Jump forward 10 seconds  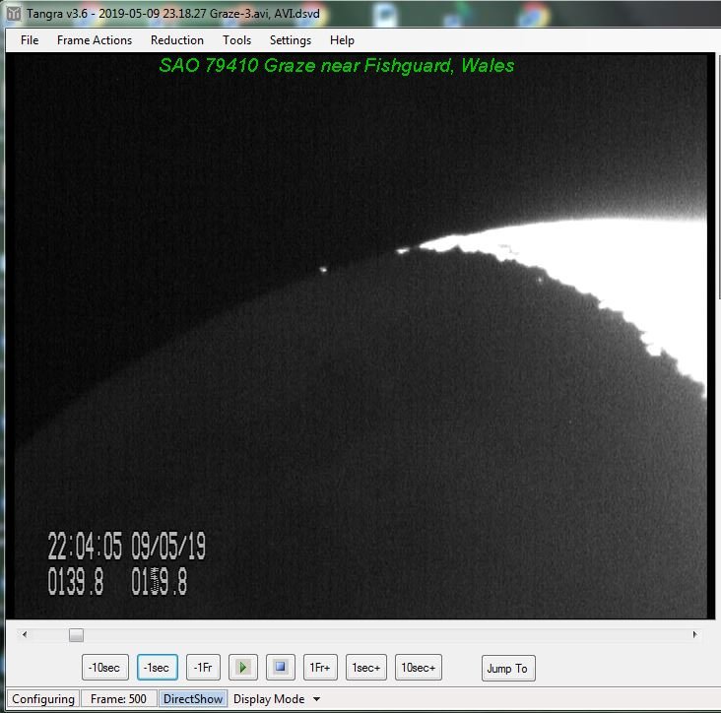[419, 668]
